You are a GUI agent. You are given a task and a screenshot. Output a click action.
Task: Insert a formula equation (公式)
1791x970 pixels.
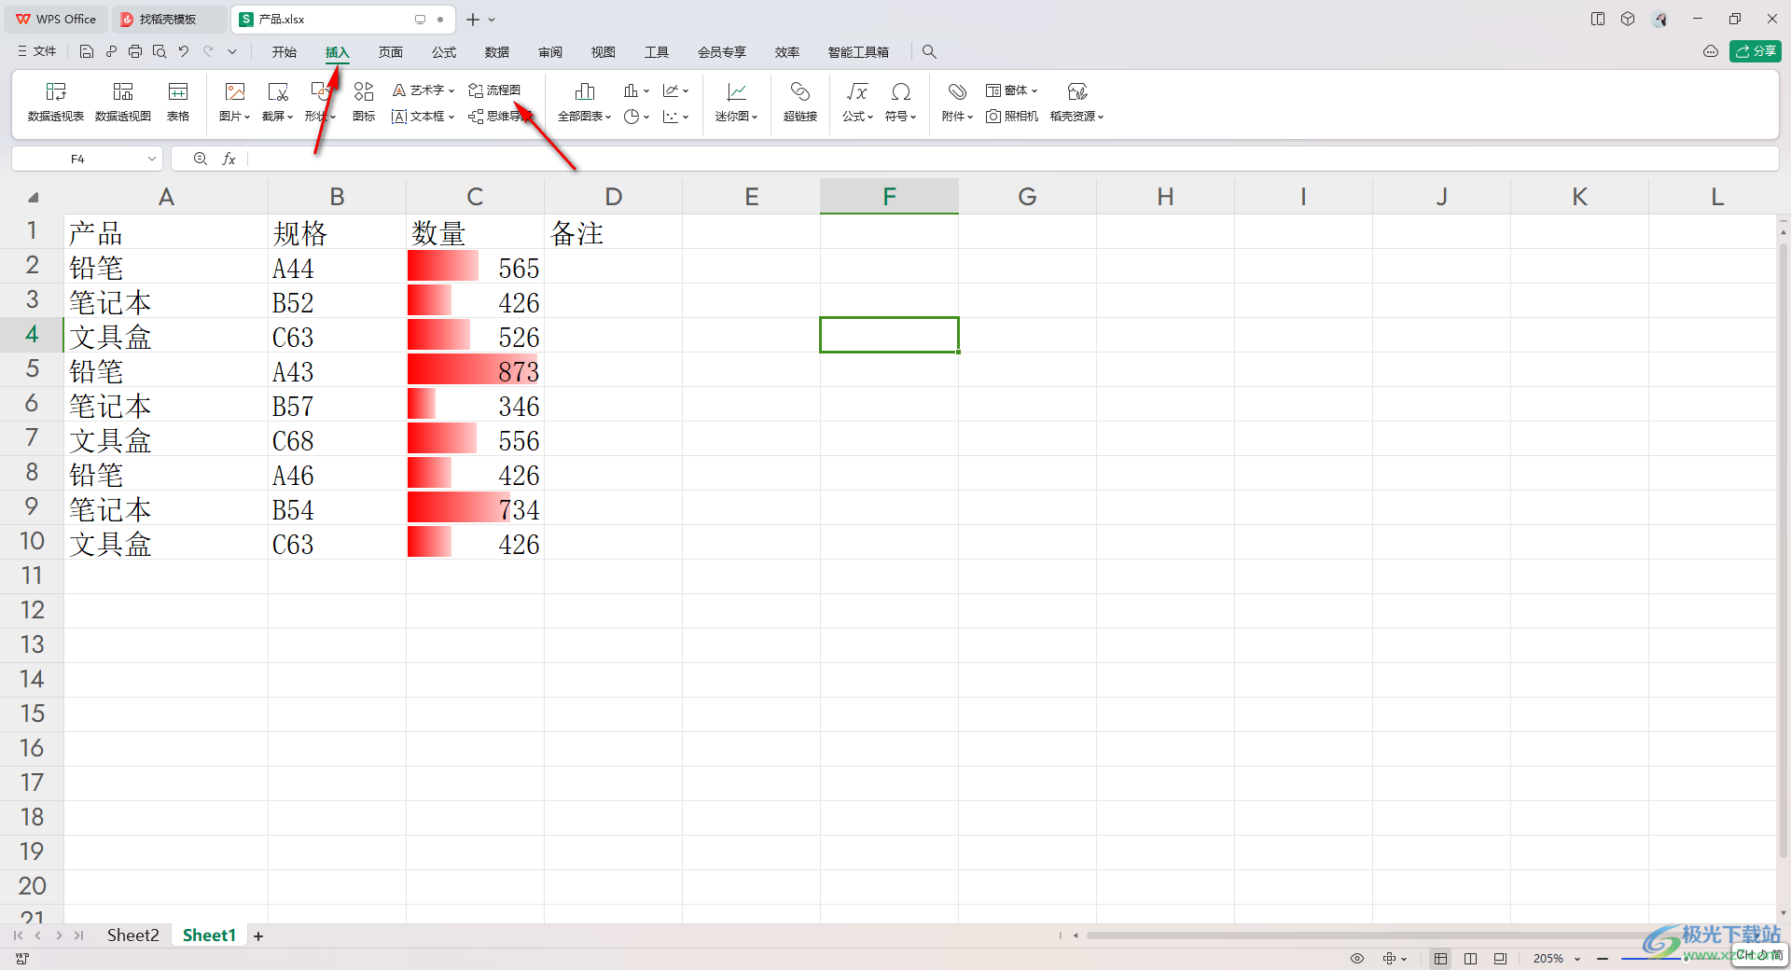pos(857,102)
